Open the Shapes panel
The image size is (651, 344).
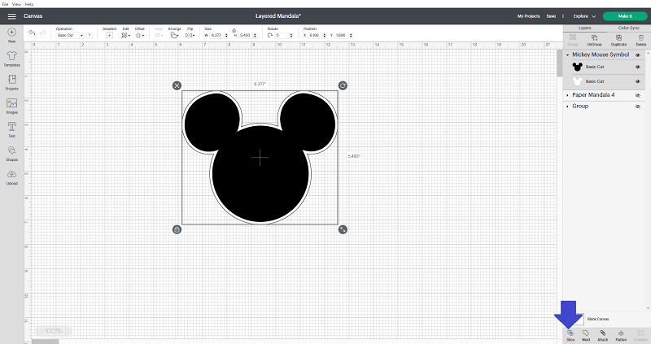pos(11,154)
